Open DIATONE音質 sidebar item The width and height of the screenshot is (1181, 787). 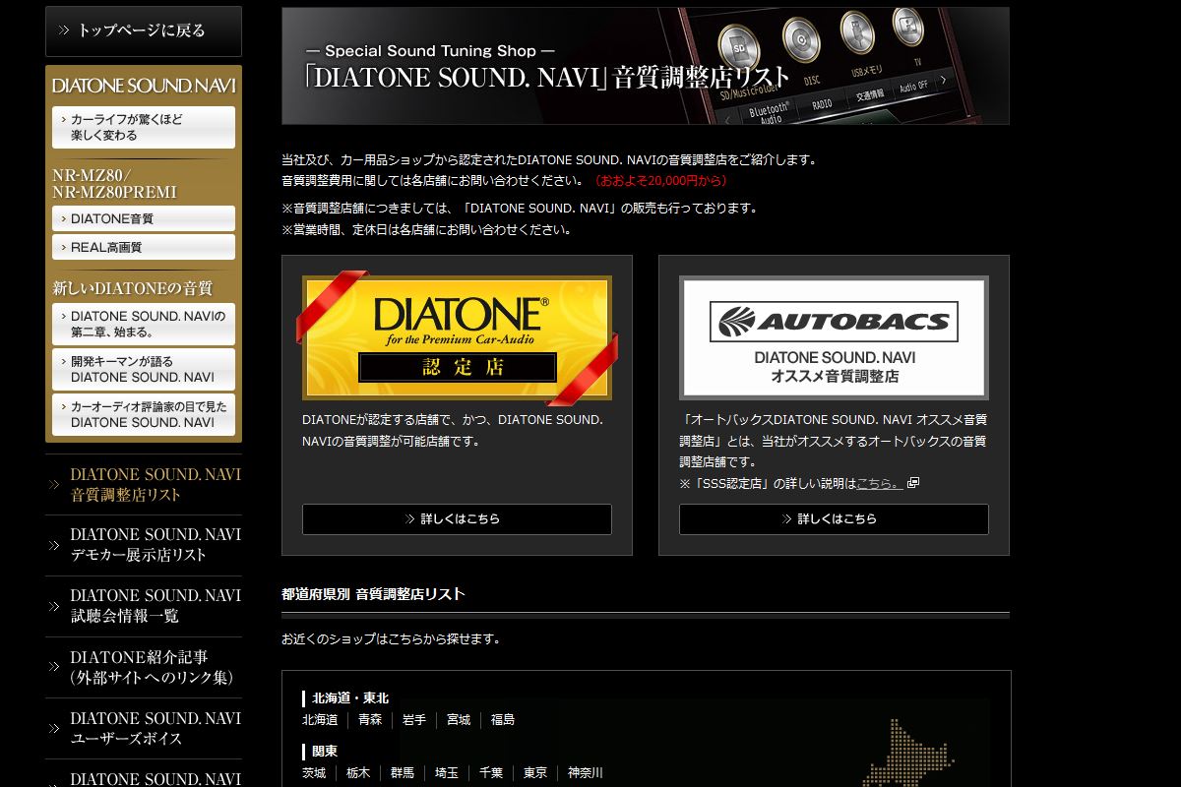click(x=144, y=218)
